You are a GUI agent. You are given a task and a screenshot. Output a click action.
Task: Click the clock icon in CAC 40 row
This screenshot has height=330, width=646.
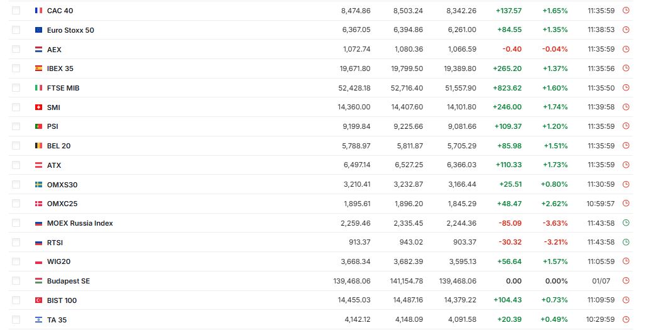(x=626, y=10)
